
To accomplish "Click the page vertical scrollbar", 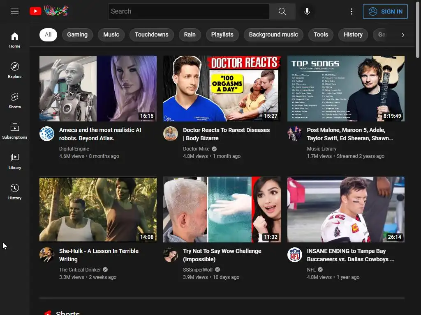I will coord(418,29).
